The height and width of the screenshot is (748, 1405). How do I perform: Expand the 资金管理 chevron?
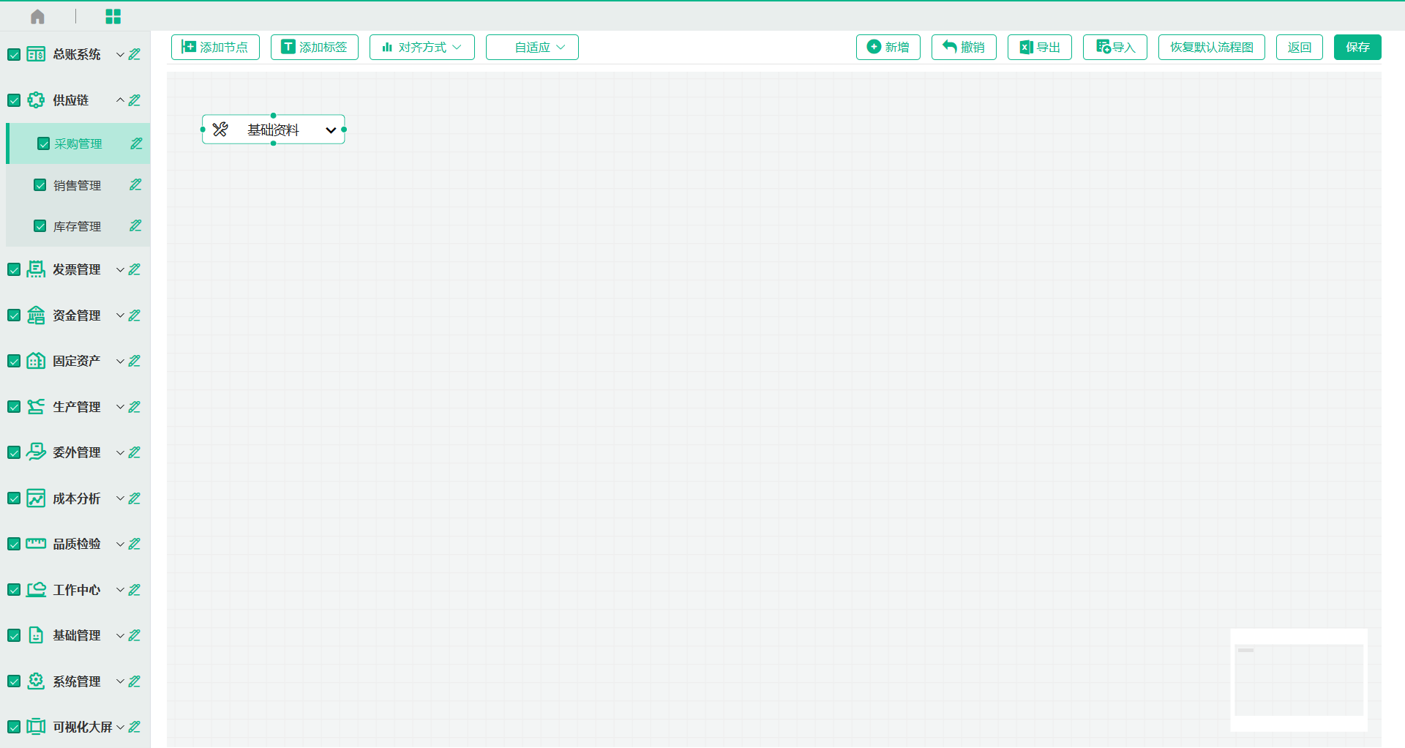(x=120, y=315)
